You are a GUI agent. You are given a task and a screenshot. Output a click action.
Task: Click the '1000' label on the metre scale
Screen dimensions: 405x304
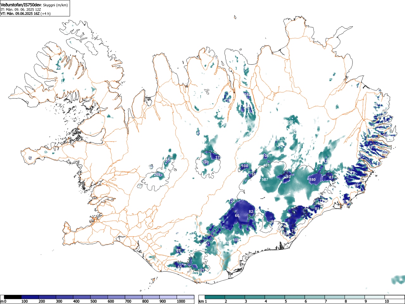(181, 301)
